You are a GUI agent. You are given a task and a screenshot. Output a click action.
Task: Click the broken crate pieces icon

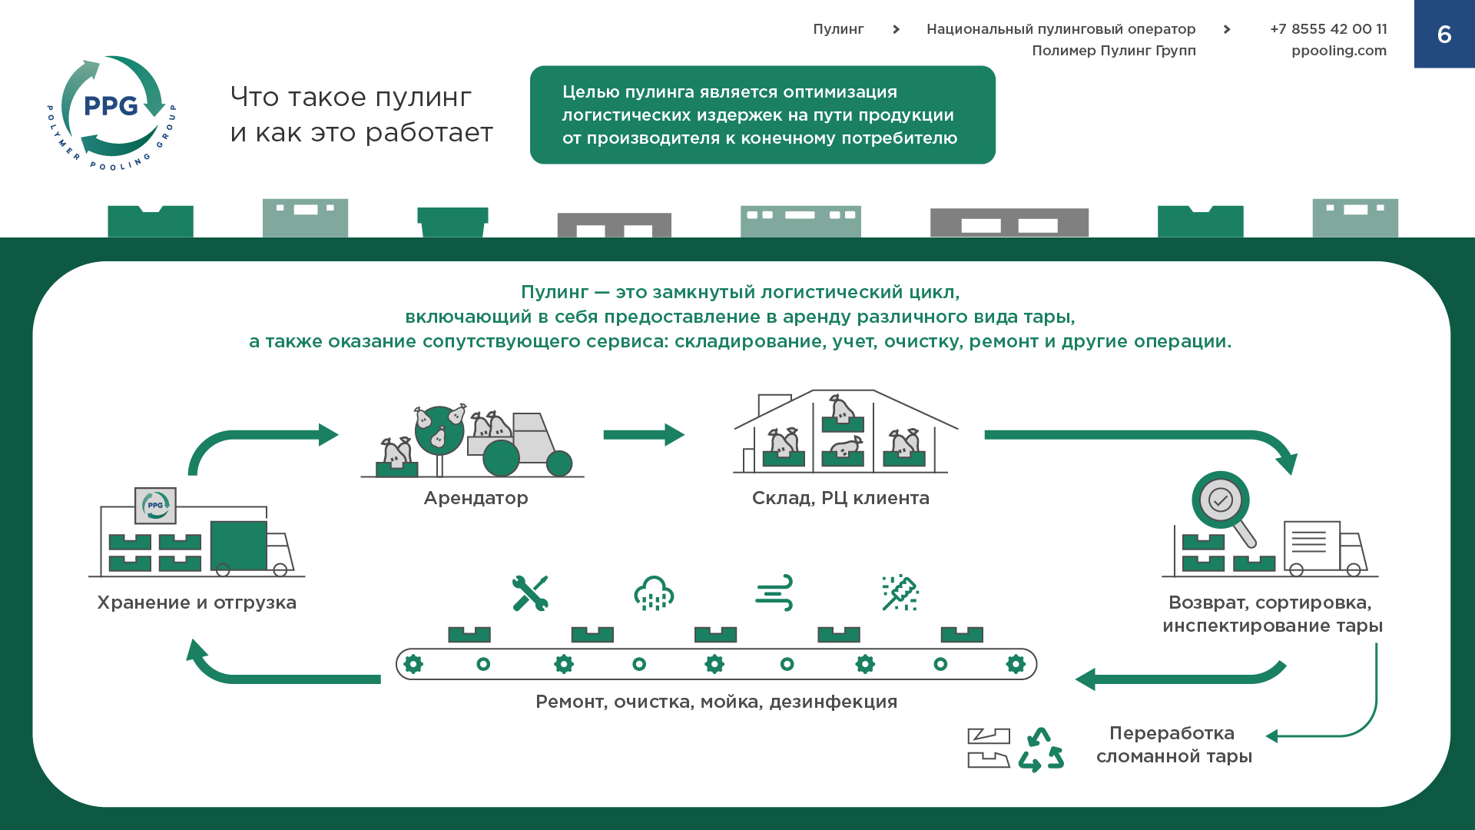[x=988, y=748]
